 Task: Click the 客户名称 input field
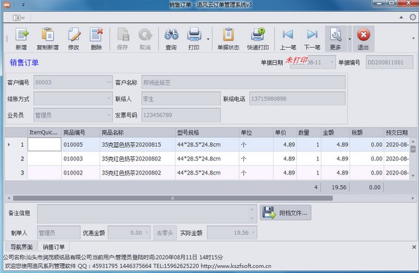(x=243, y=82)
